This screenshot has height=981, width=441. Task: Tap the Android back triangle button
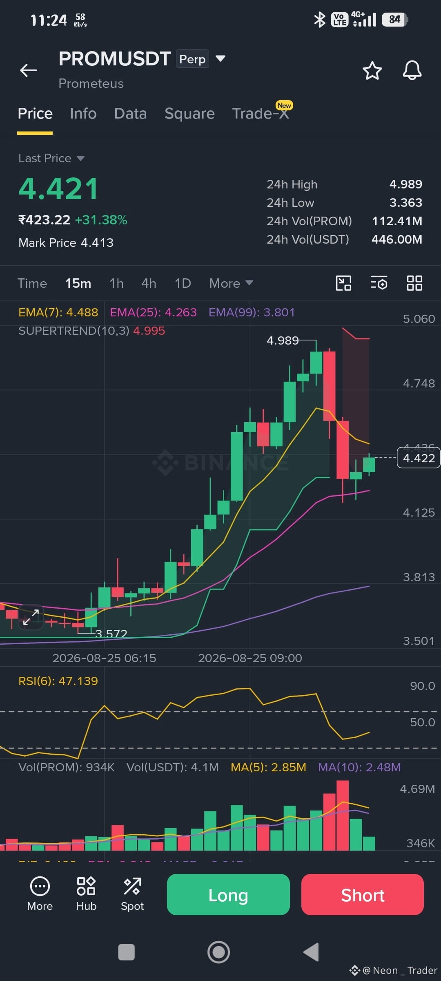point(311,952)
